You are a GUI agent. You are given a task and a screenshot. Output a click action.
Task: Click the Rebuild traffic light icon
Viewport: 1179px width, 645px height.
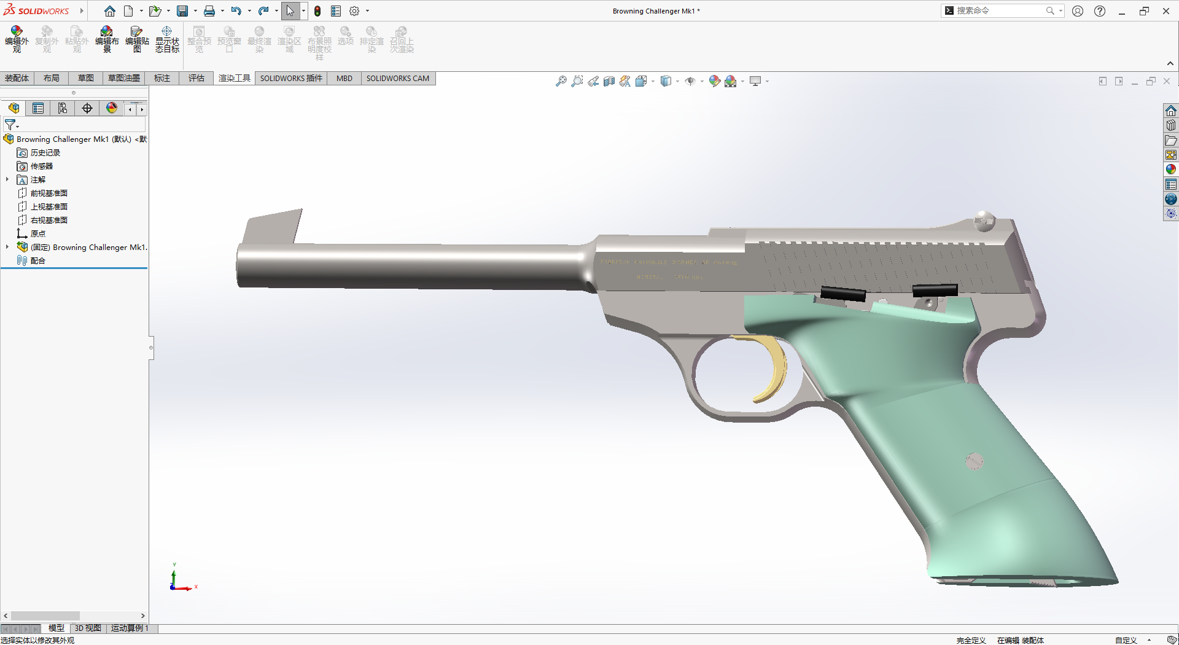tap(317, 11)
